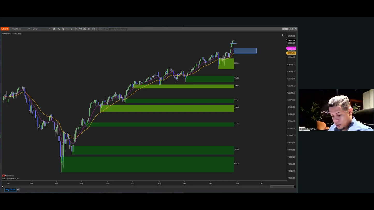
Task: Click the plus button to add tab
Action: click(x=18, y=189)
